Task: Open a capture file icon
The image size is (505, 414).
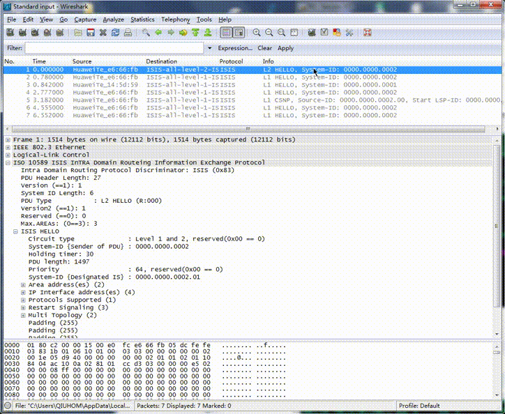Action: point(78,33)
